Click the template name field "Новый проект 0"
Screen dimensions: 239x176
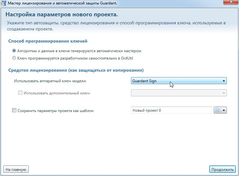click(171, 110)
